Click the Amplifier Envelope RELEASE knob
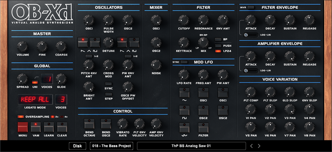The image size is (332, 152). [310, 56]
